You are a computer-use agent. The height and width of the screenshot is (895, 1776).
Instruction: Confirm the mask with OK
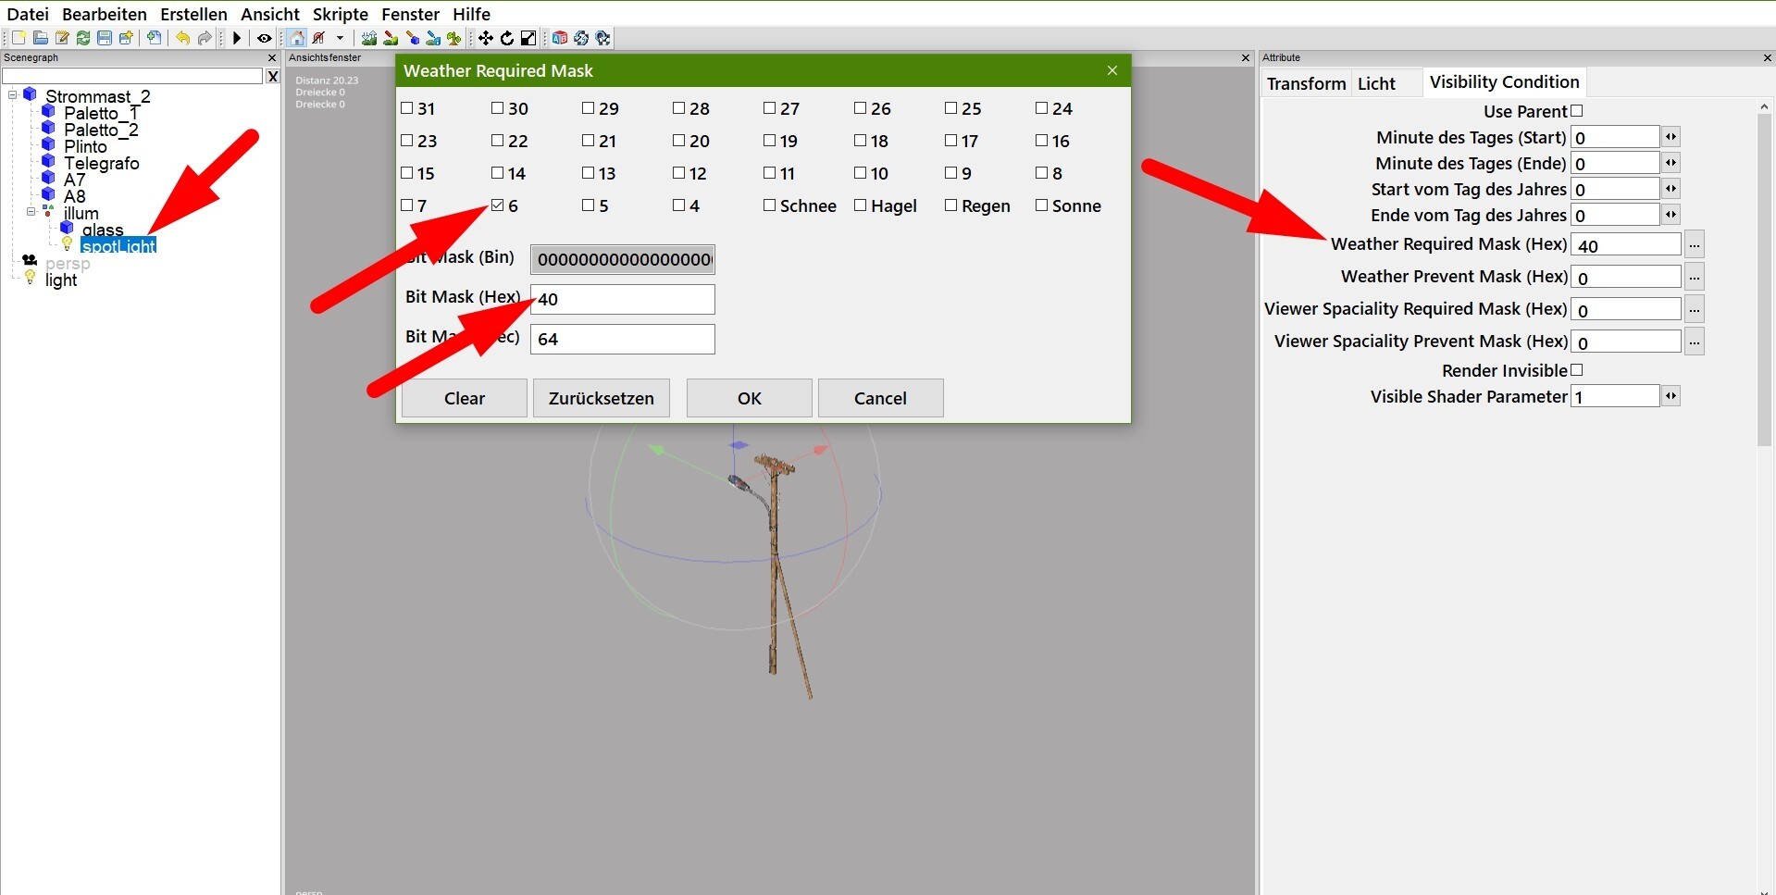(x=749, y=398)
